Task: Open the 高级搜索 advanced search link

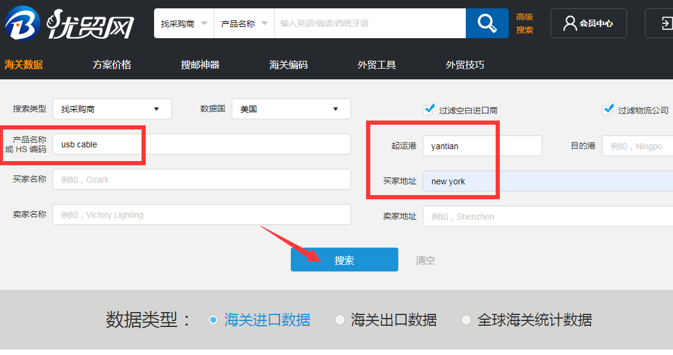Action: 524,23
